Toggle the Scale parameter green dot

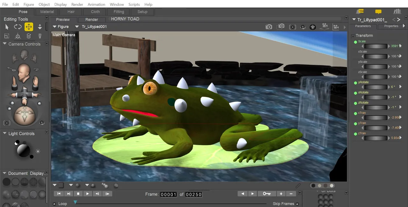(355, 42)
